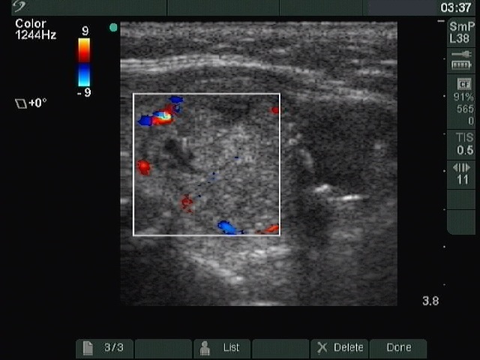Click the color Doppler velocity scale bar
This screenshot has width=480, height=360.
click(x=84, y=62)
